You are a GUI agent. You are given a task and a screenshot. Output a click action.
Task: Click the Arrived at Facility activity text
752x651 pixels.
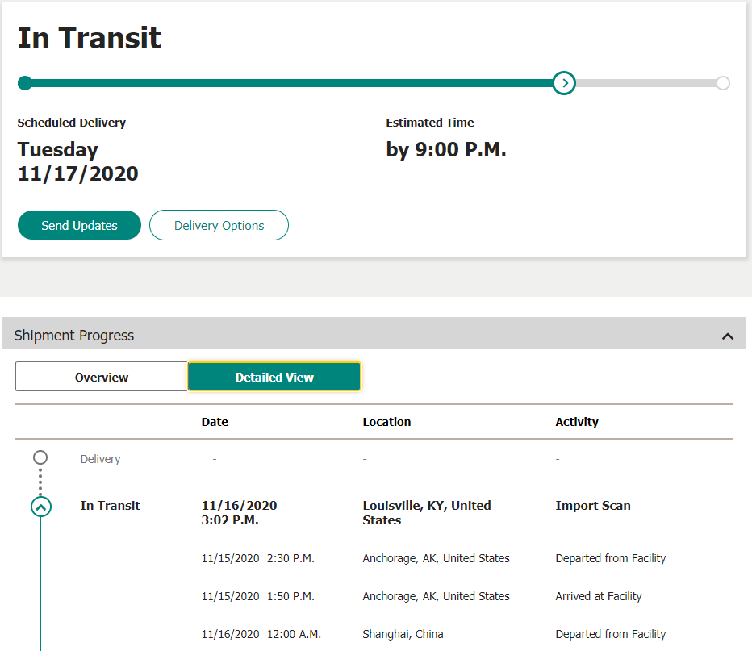pos(599,596)
